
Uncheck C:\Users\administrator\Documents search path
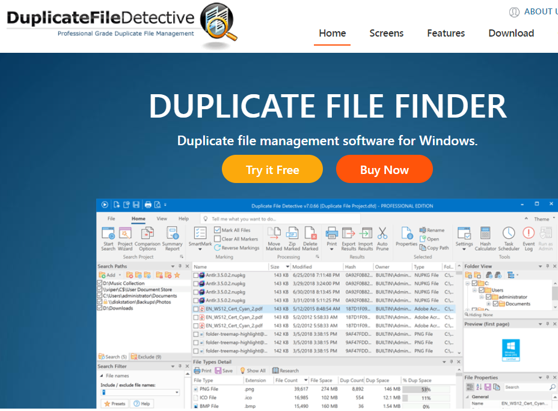100,296
